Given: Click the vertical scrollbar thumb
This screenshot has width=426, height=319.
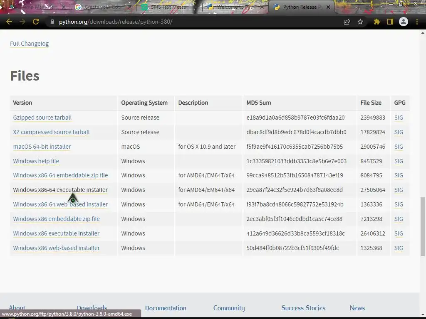Looking at the screenshot, I should click(423, 226).
